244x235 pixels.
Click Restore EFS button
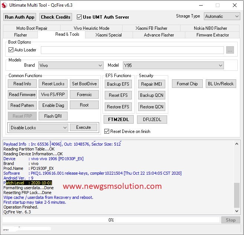tap(118, 107)
